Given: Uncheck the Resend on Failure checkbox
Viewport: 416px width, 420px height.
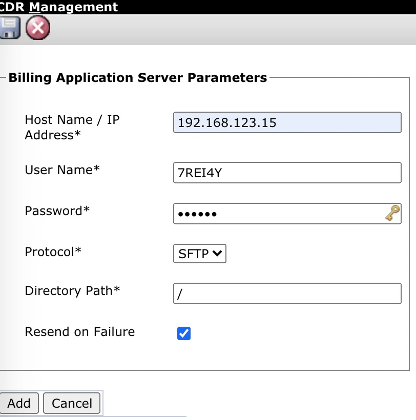Looking at the screenshot, I should point(184,333).
